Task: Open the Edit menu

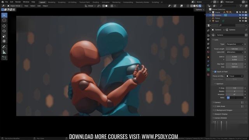Action: coord(12,2)
